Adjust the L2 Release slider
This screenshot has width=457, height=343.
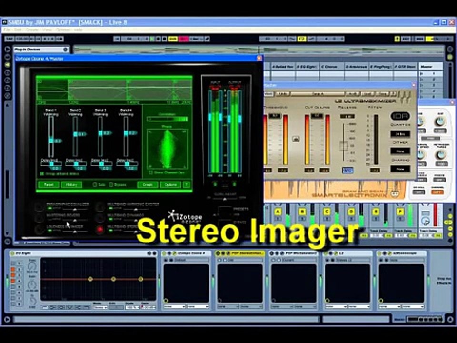pos(344,145)
